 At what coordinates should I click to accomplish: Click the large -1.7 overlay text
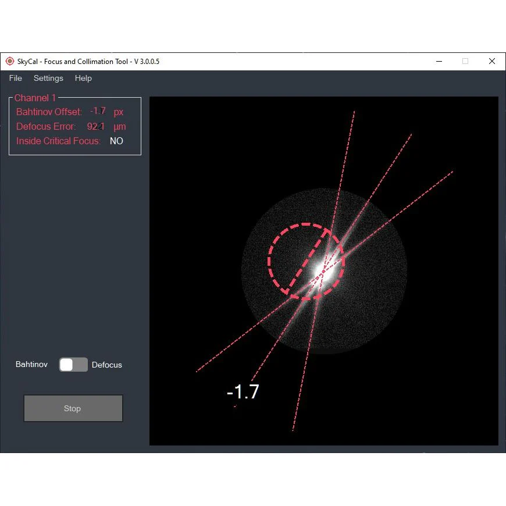pos(243,392)
